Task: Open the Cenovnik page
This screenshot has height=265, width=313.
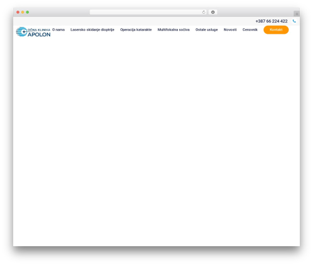Action: 250,29
